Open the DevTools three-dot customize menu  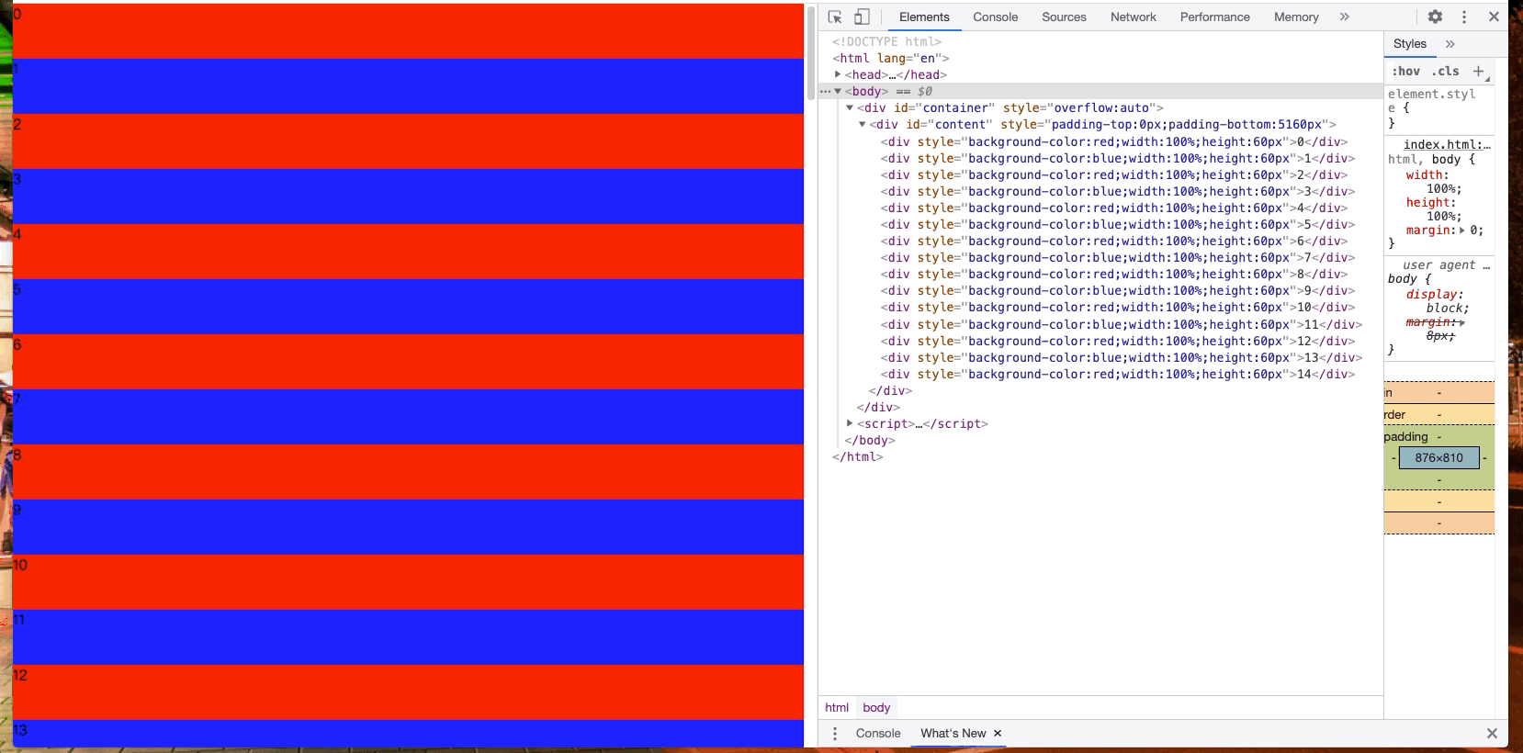(1464, 17)
